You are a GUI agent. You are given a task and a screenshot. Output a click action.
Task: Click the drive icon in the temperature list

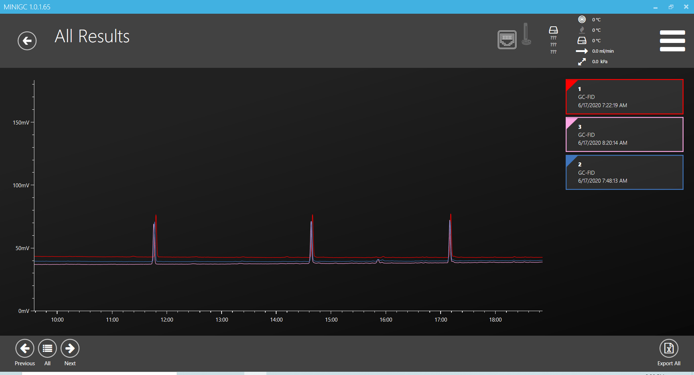tap(582, 40)
